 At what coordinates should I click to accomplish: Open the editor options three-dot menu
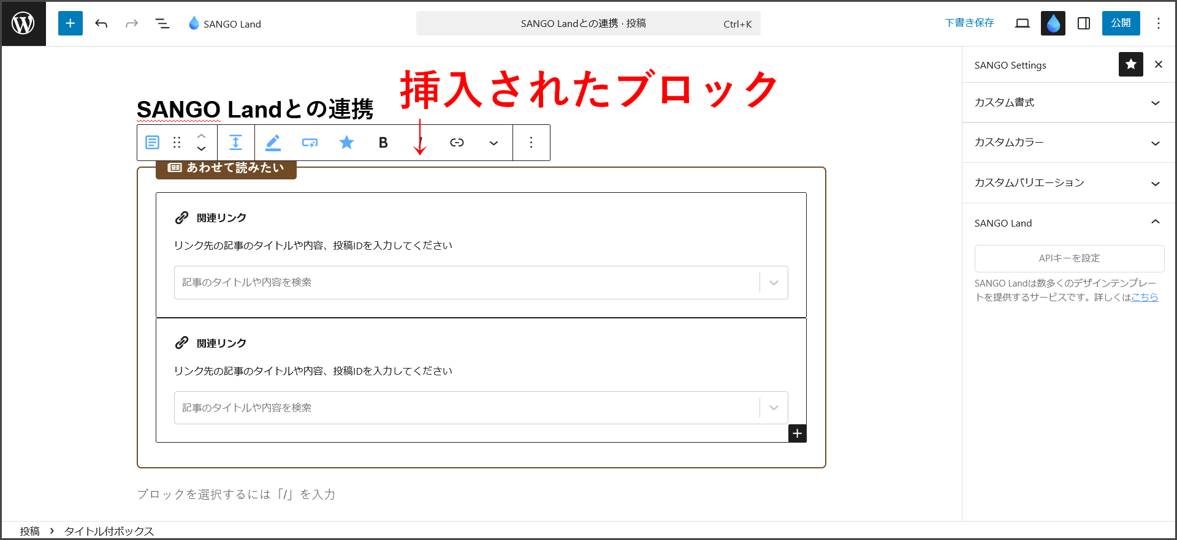coord(1158,23)
